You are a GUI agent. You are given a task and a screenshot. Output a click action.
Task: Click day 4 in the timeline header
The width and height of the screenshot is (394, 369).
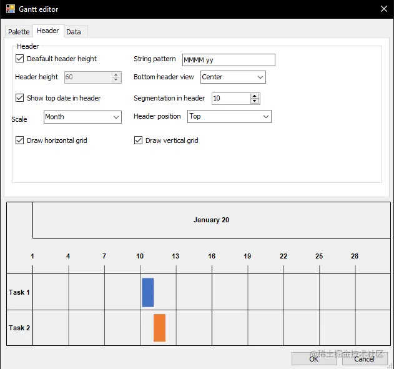(x=68, y=256)
